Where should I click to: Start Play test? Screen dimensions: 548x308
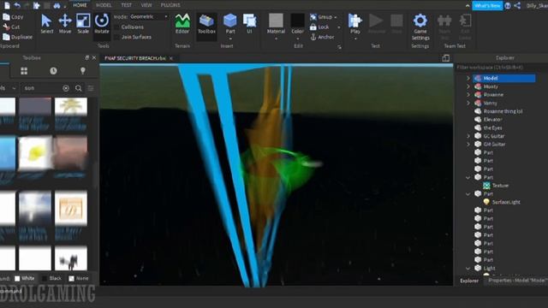(x=355, y=24)
